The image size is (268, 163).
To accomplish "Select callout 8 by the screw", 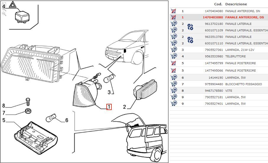I will [4, 106].
